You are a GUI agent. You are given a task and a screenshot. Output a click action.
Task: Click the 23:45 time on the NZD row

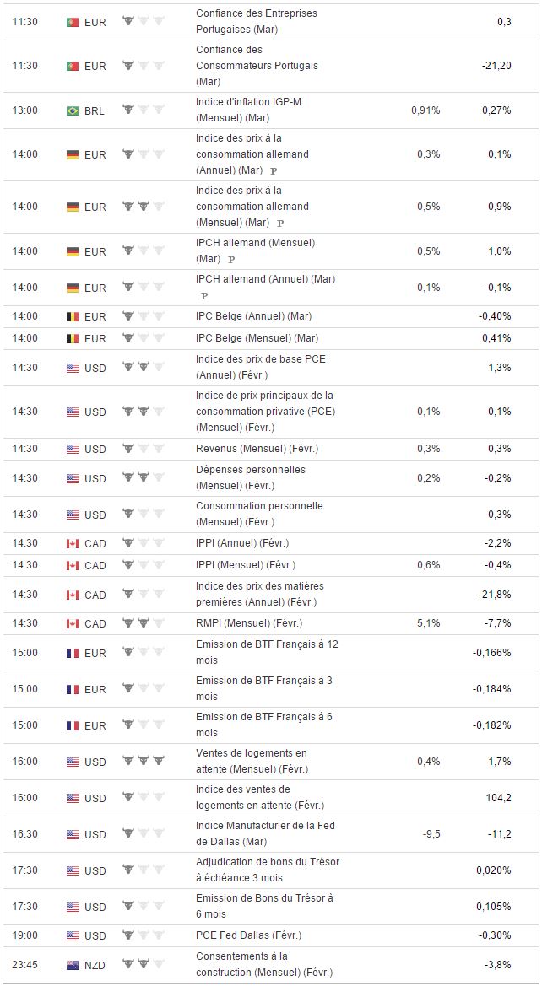pos(25,964)
